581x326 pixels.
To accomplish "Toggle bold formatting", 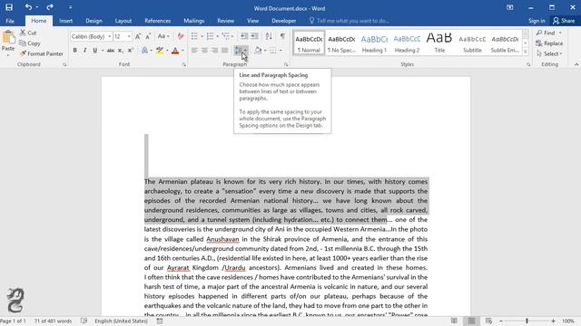I will pos(74,51).
